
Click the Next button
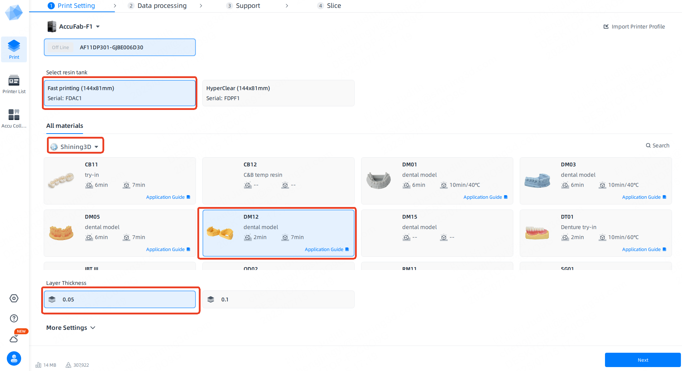point(643,360)
